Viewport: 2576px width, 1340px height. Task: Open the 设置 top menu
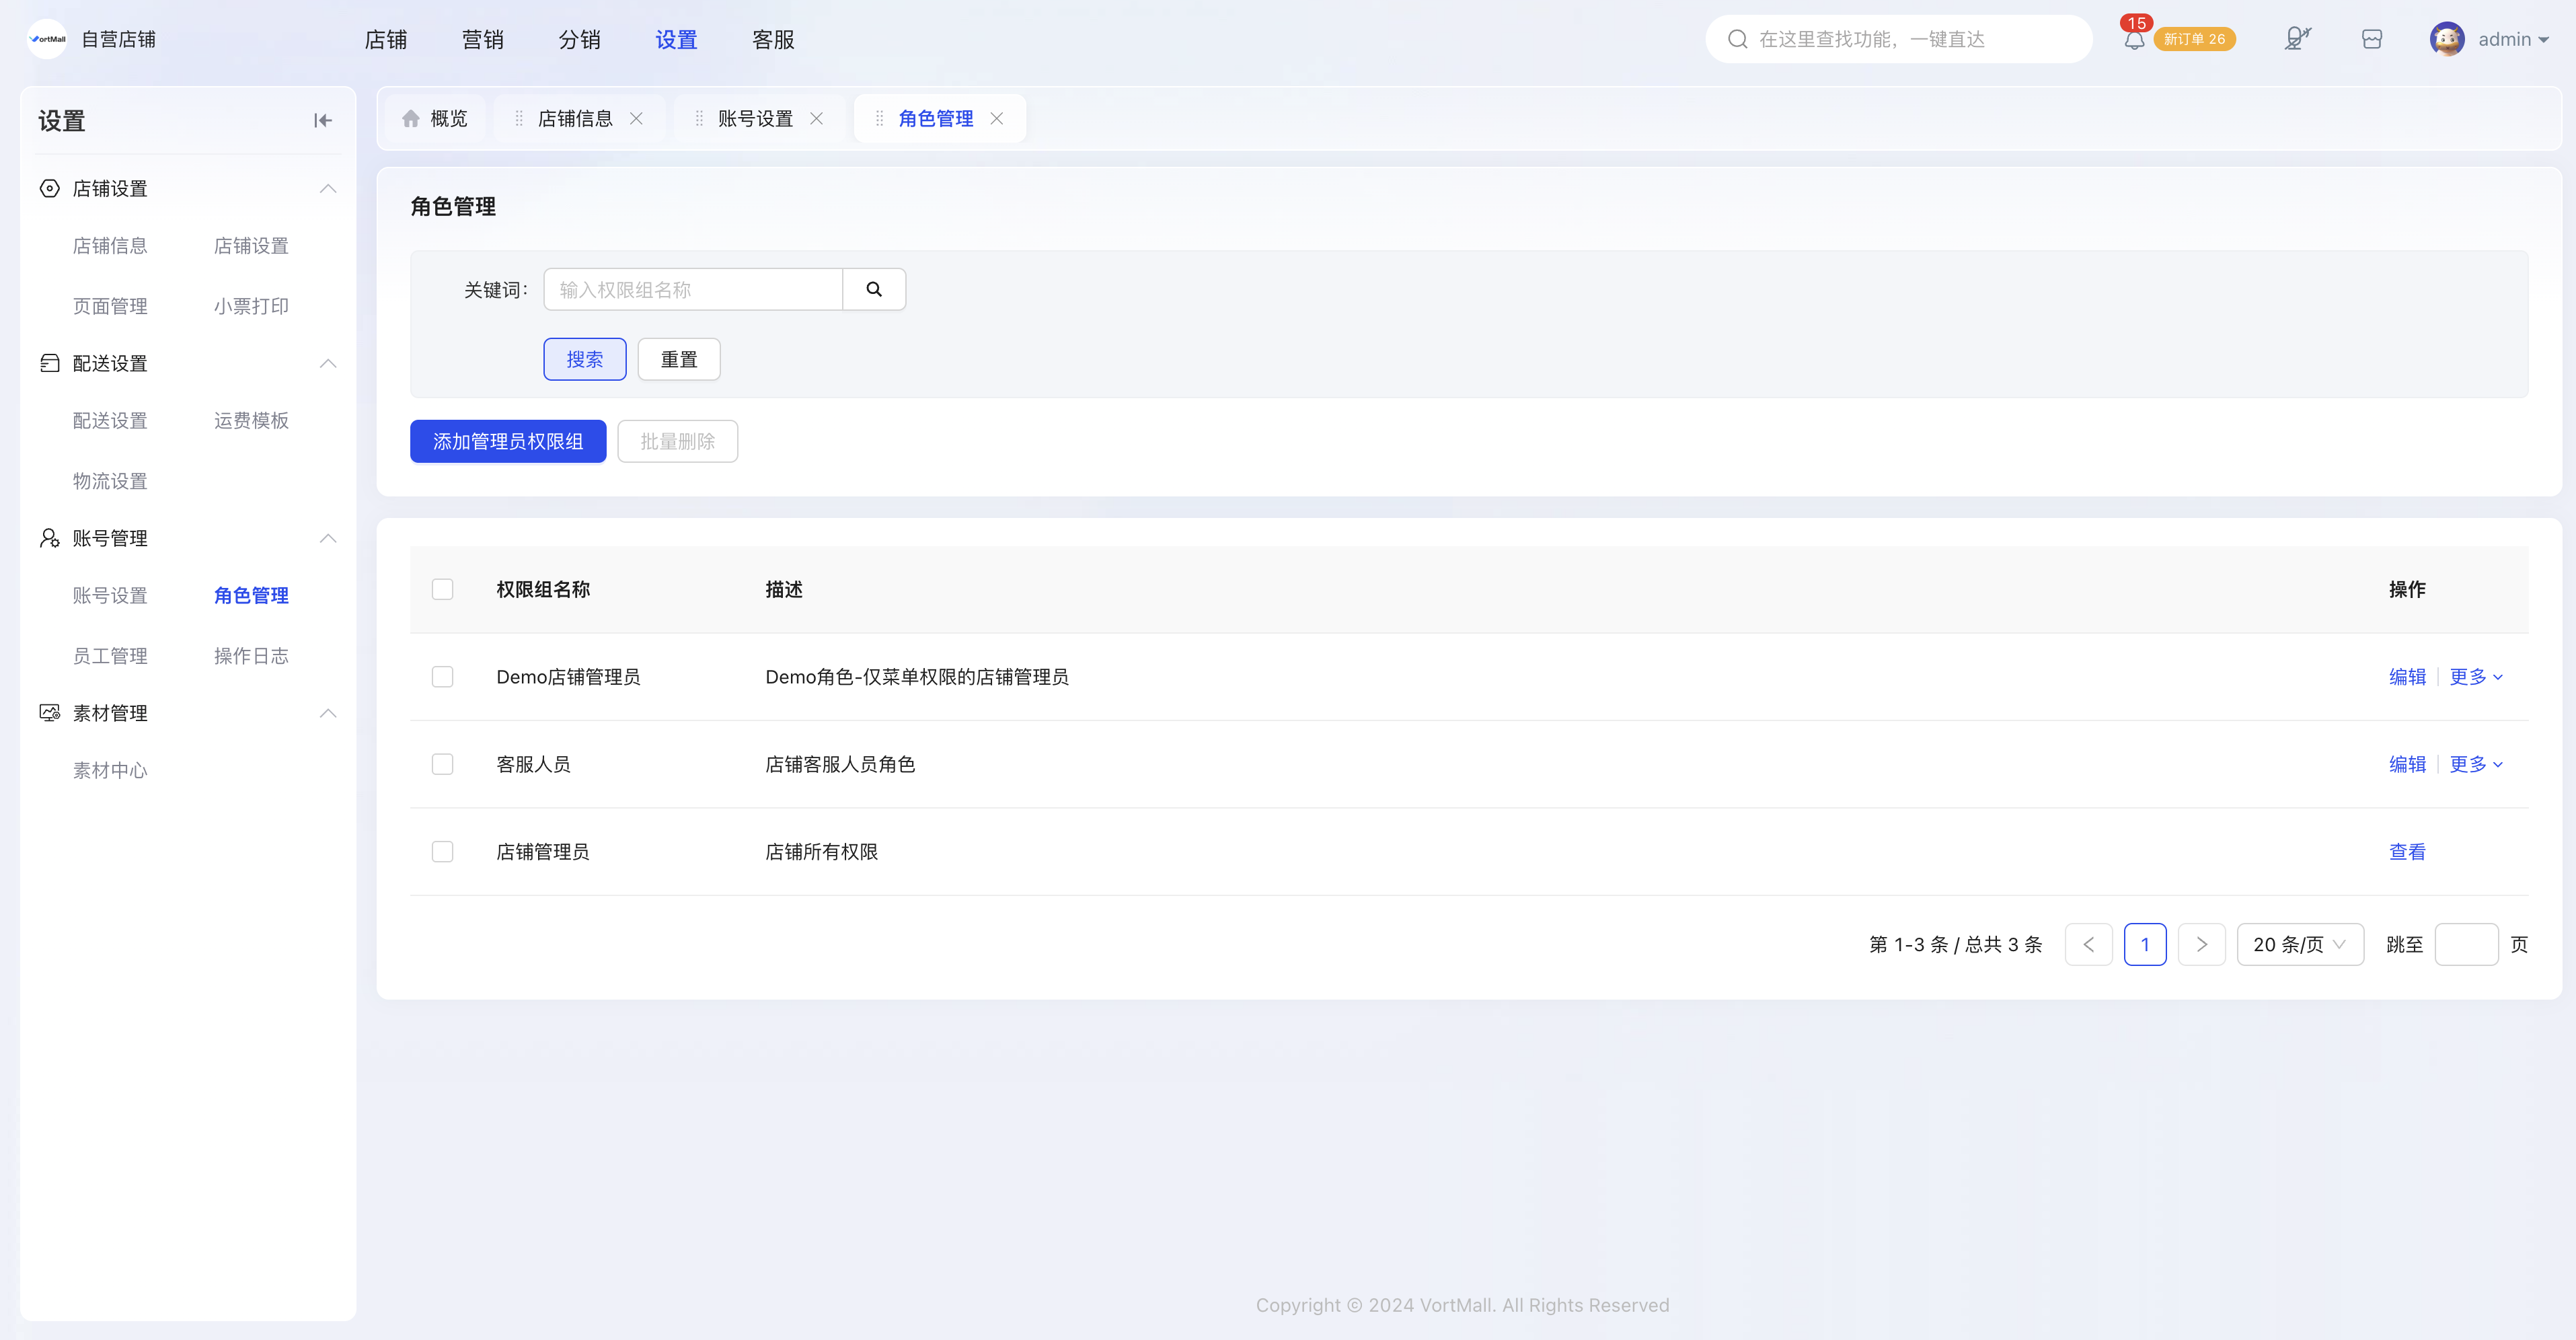(x=677, y=39)
